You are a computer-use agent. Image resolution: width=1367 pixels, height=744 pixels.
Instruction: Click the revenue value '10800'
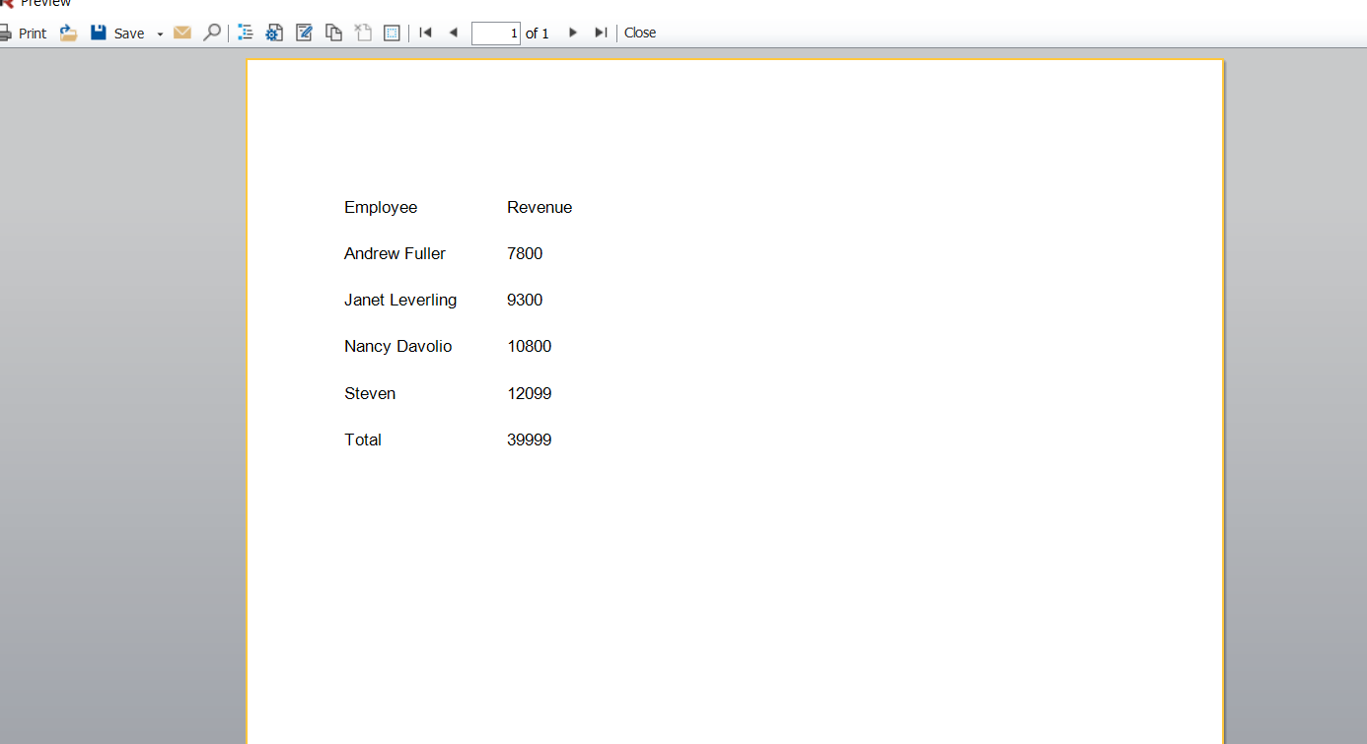point(530,346)
